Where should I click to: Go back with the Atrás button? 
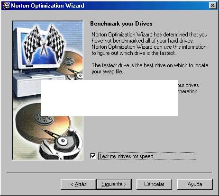(78, 184)
